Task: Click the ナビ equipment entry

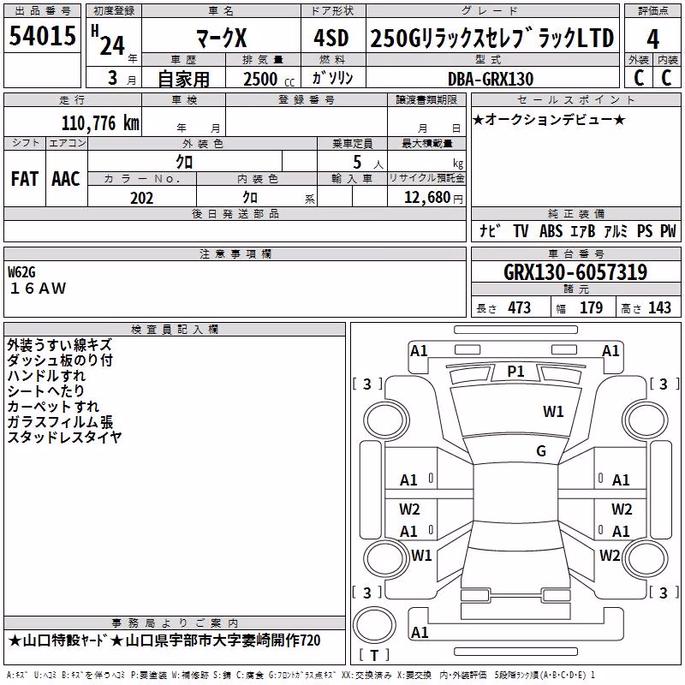Action: point(490,230)
